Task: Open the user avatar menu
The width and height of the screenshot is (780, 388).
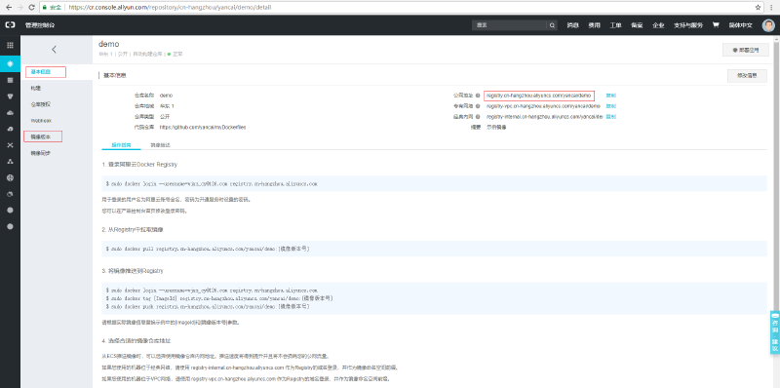Action: pyautogui.click(x=768, y=25)
